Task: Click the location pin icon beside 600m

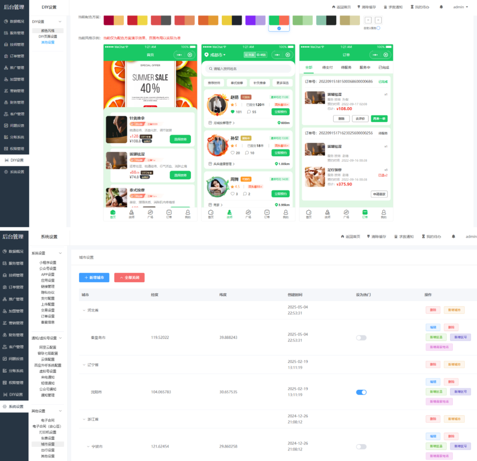Action: point(279,123)
